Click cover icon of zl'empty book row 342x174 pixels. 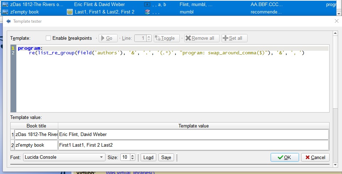(5, 12)
